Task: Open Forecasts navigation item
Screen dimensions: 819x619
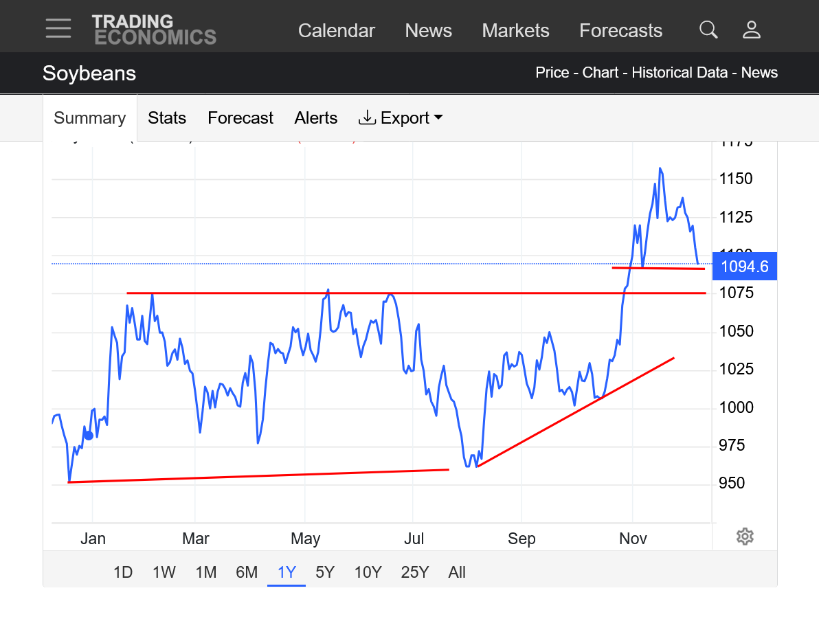Action: coord(620,31)
